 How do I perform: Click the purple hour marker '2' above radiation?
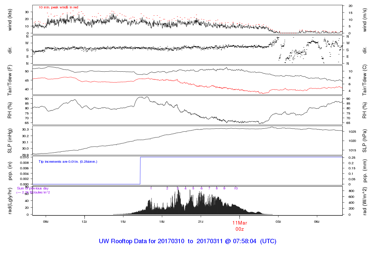coord(167,188)
